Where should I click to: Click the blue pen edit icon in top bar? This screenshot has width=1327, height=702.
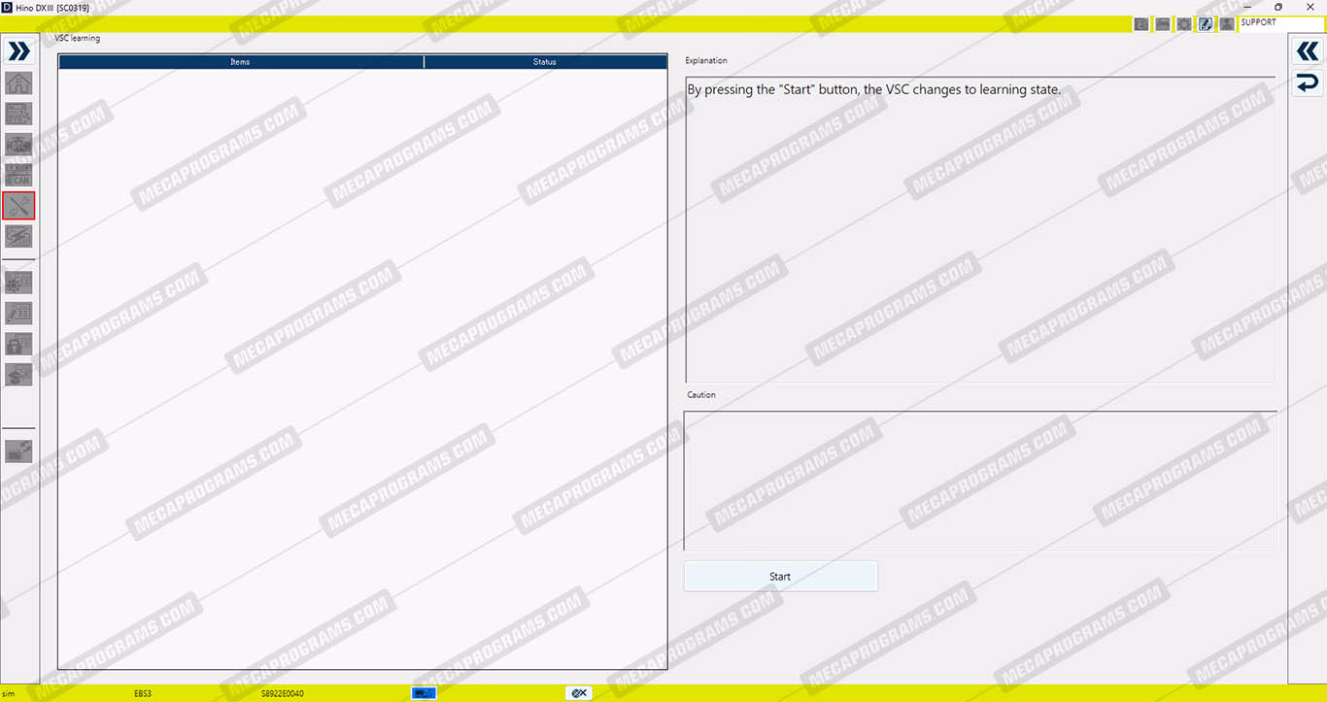coord(1206,24)
